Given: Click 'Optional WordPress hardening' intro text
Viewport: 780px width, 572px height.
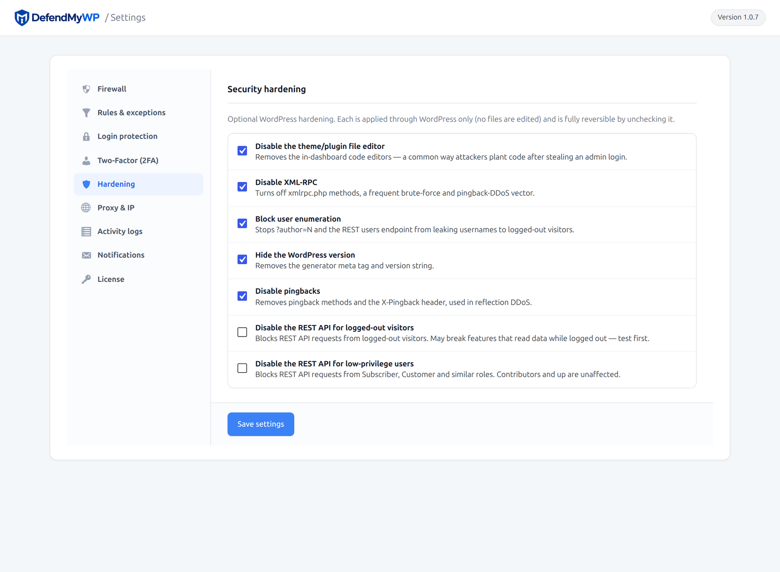Looking at the screenshot, I should [451, 119].
